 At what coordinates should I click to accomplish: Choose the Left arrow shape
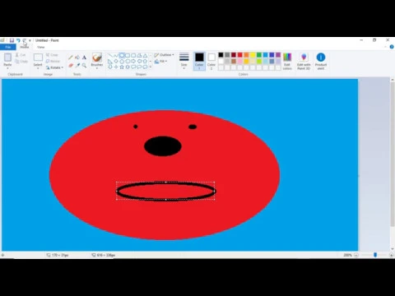point(139,62)
